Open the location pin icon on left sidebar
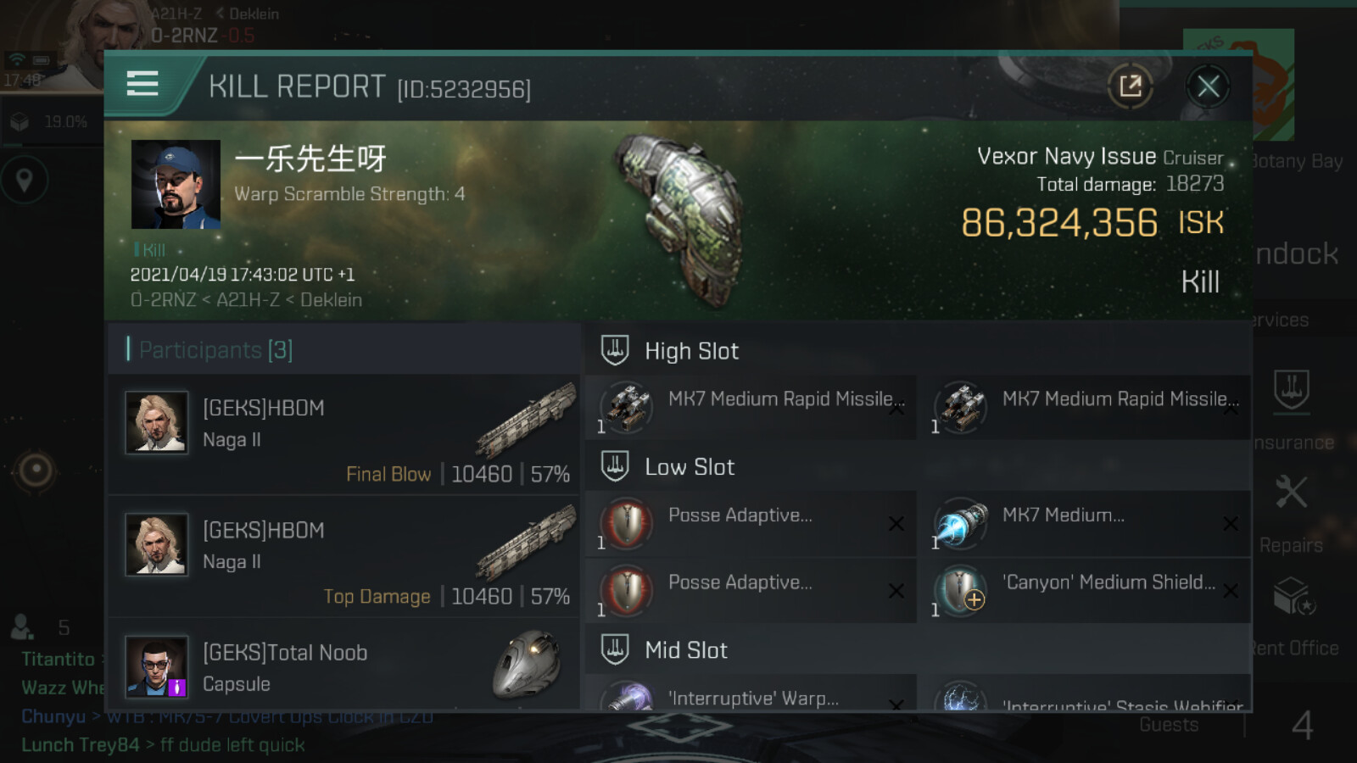This screenshot has height=763, width=1357. [x=25, y=180]
